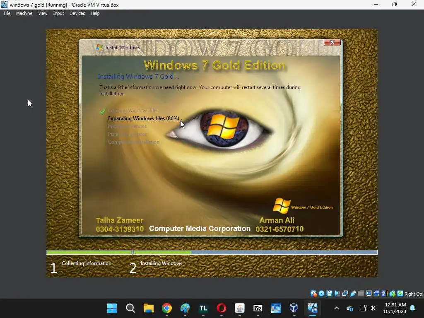Click the hard disk activity status icon
This screenshot has height=318, width=424.
(x=313, y=294)
